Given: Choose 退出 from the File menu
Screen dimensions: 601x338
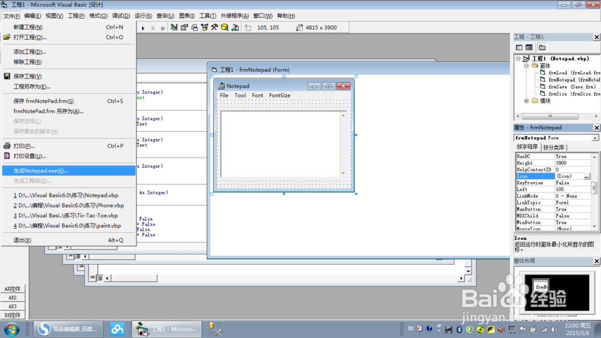Looking at the screenshot, I should [x=69, y=240].
